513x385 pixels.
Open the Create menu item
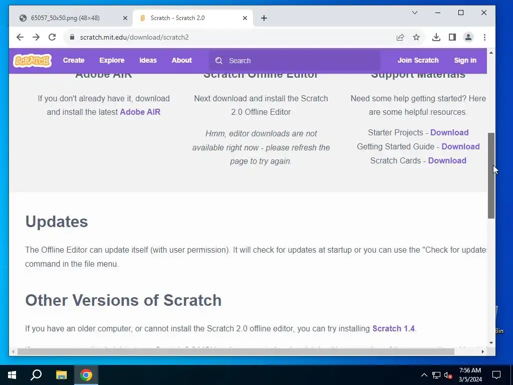tap(74, 60)
